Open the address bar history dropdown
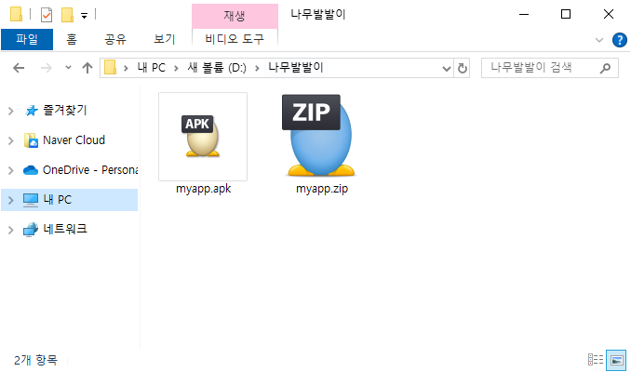This screenshot has width=631, height=372. coord(447,69)
